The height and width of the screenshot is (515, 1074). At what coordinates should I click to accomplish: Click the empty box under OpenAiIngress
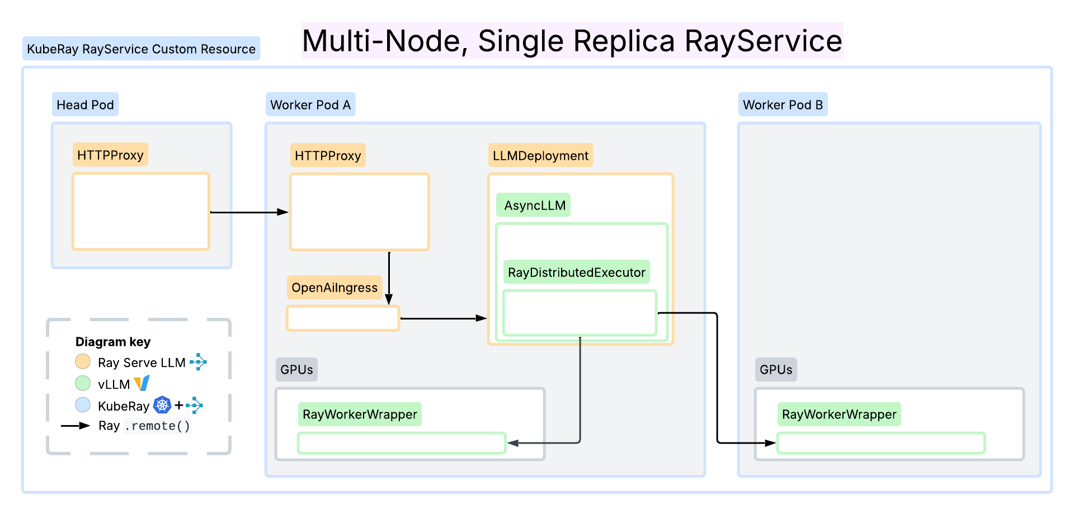pyautogui.click(x=343, y=318)
